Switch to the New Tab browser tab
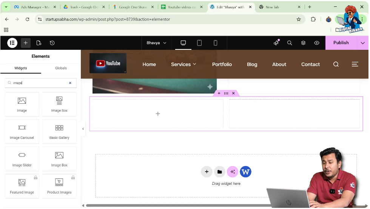Image resolution: width=370 pixels, height=209 pixels. pos(280,7)
